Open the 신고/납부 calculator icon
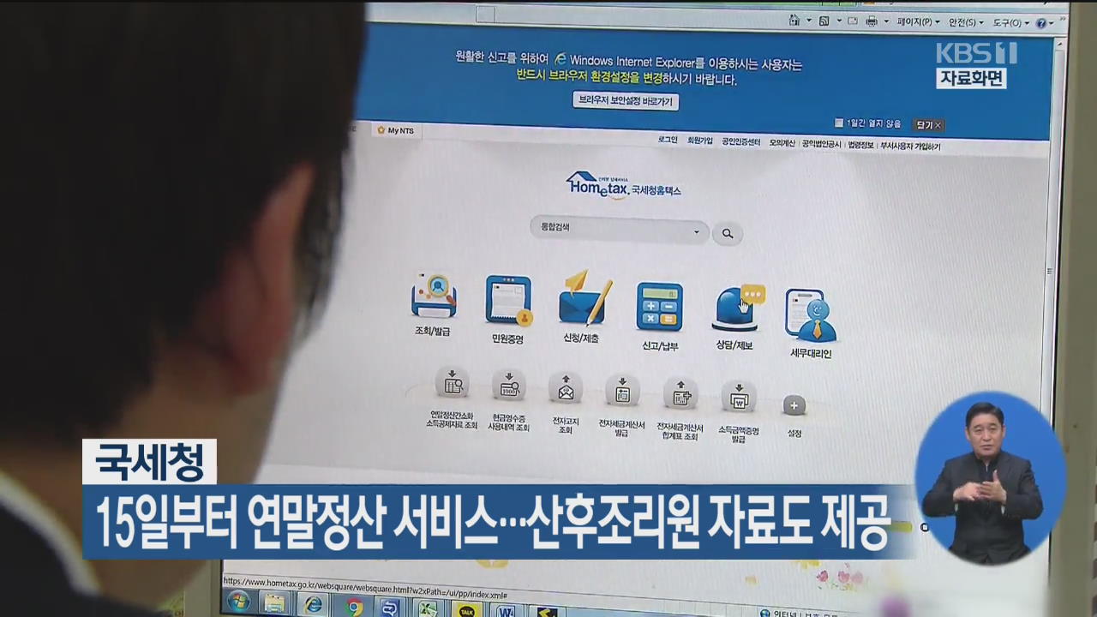 659,307
